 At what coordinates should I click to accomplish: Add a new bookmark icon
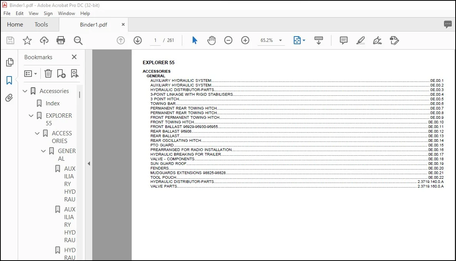click(x=61, y=73)
